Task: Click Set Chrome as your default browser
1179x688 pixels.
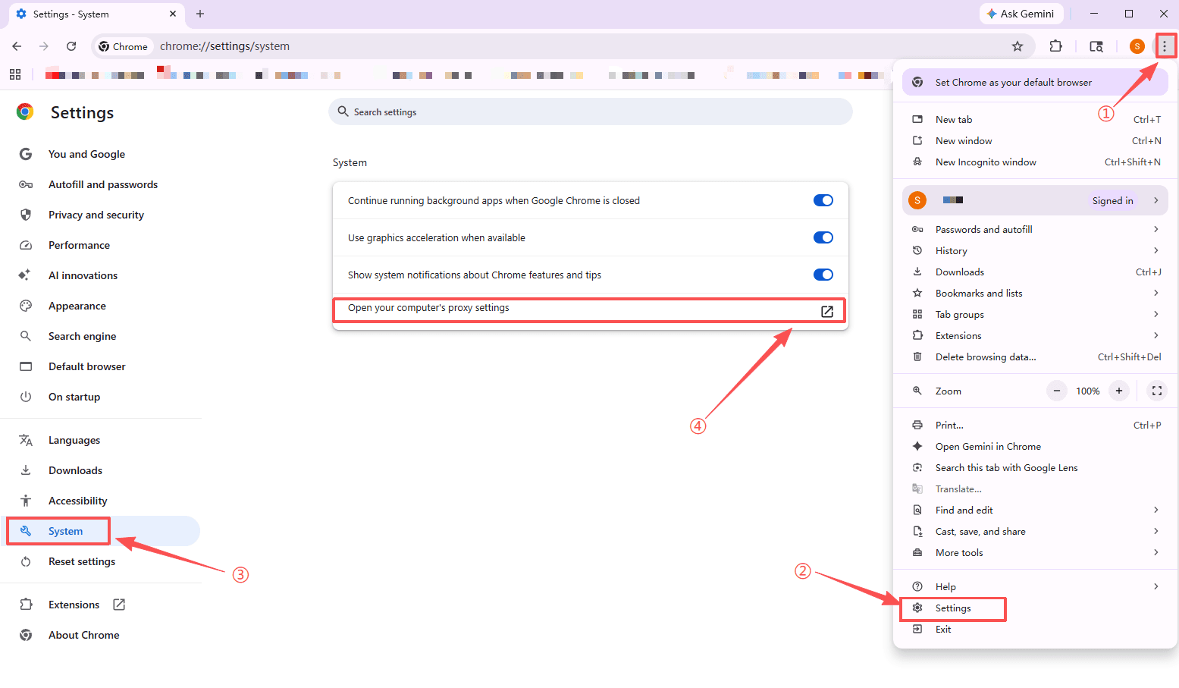Action: 1035,82
